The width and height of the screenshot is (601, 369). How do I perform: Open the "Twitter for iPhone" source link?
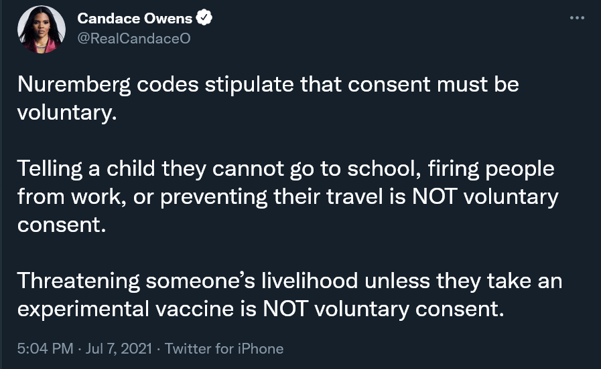224,348
